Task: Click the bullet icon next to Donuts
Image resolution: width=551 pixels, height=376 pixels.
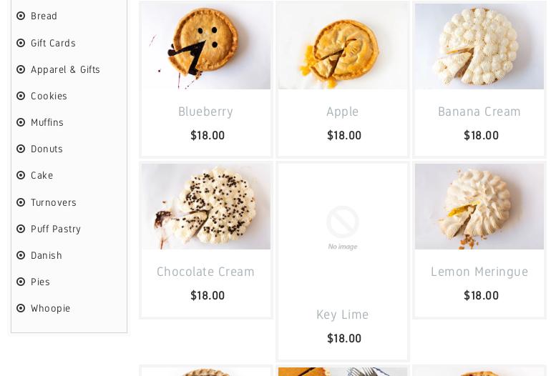Action: click(x=21, y=149)
